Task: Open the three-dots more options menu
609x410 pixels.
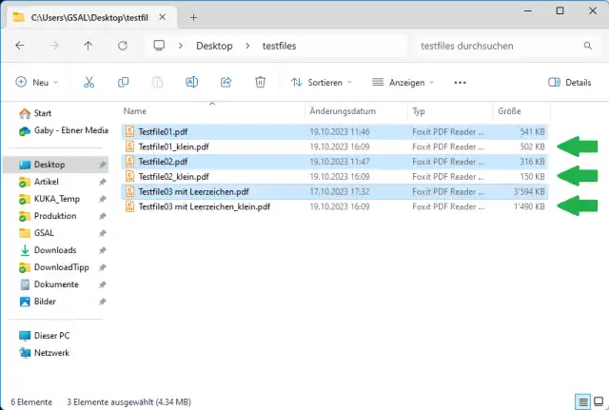Action: (x=461, y=83)
